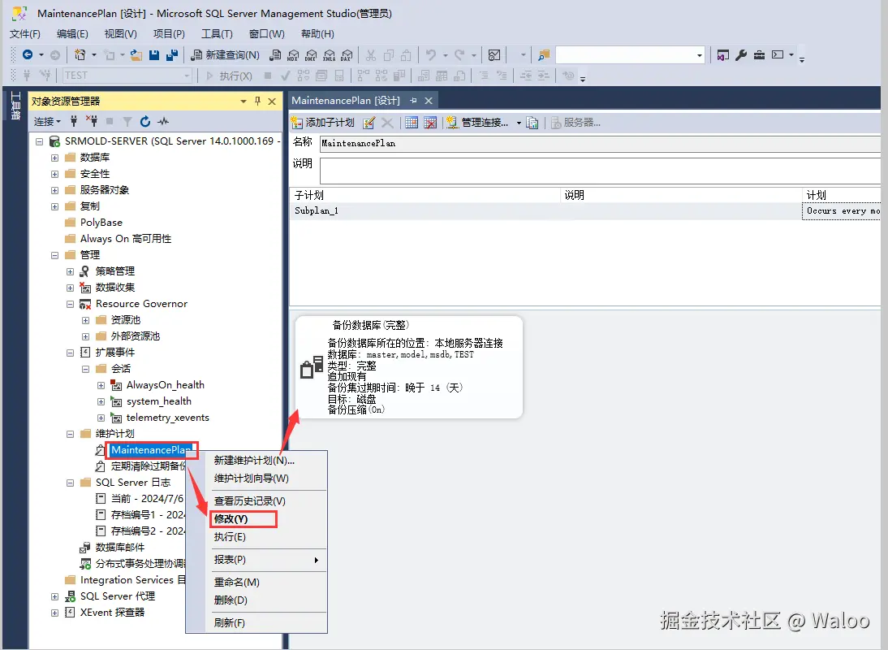The image size is (888, 650).
Task: Select the system_health session item
Action: pyautogui.click(x=159, y=401)
